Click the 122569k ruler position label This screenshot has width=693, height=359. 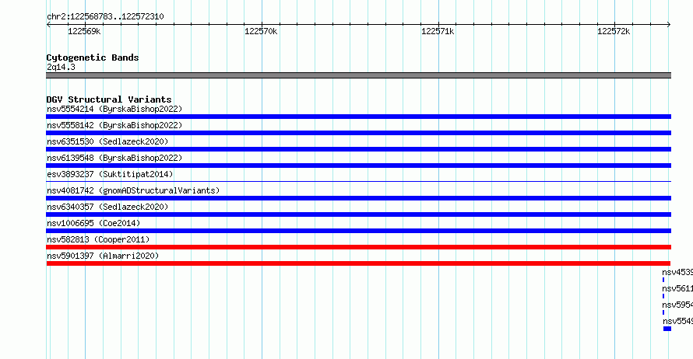click(84, 32)
